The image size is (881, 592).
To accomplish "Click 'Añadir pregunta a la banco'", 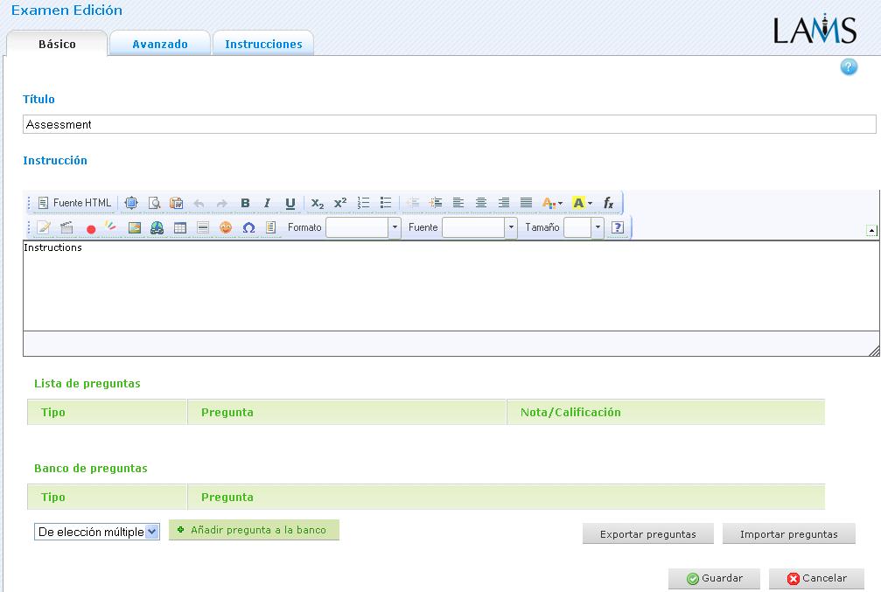I will click(254, 530).
